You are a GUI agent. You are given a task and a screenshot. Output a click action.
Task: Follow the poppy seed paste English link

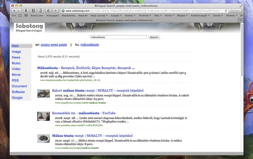point(54,45)
